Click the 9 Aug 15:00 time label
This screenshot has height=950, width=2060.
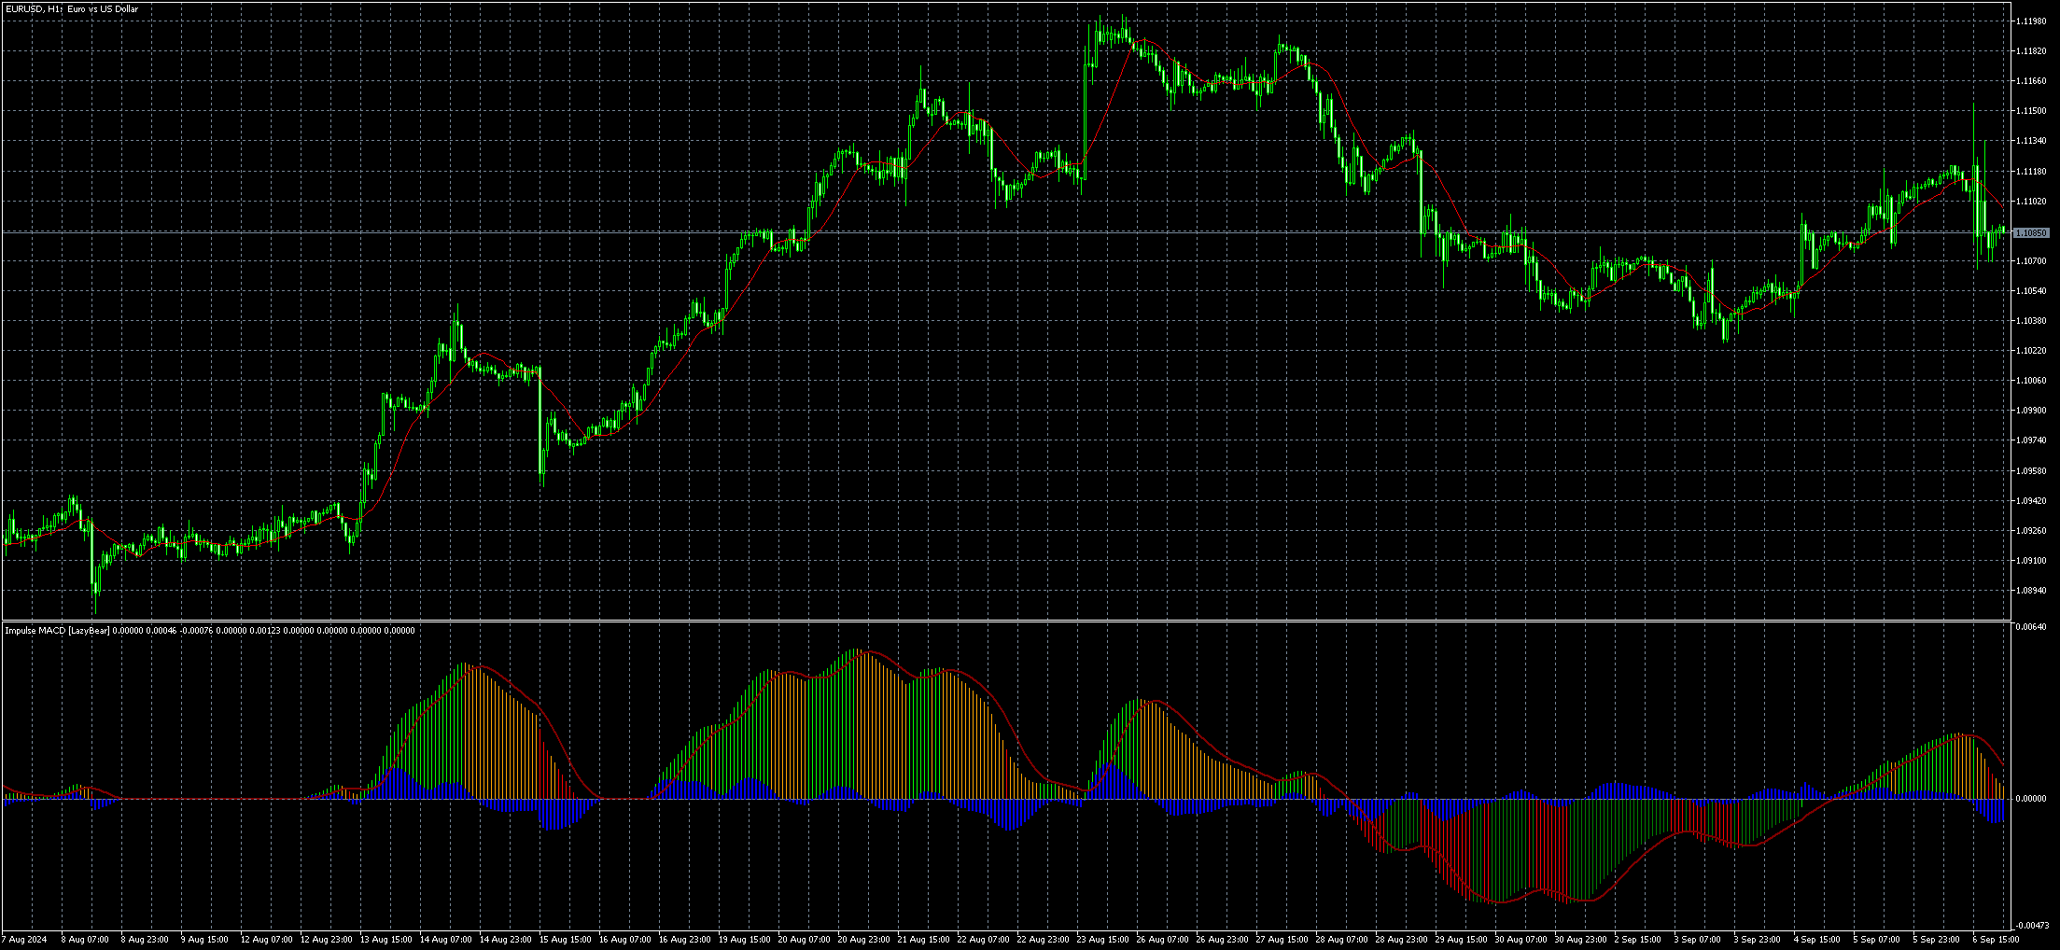click(x=204, y=940)
